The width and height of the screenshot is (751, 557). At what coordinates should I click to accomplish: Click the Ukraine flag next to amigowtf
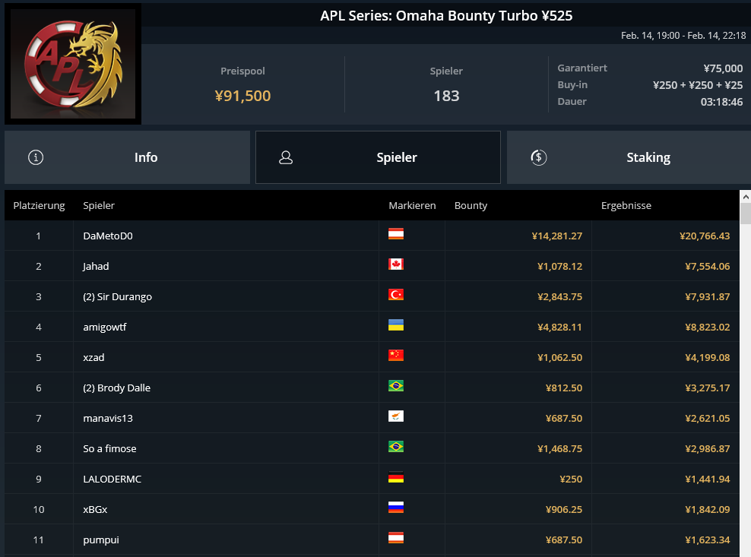[x=395, y=325]
